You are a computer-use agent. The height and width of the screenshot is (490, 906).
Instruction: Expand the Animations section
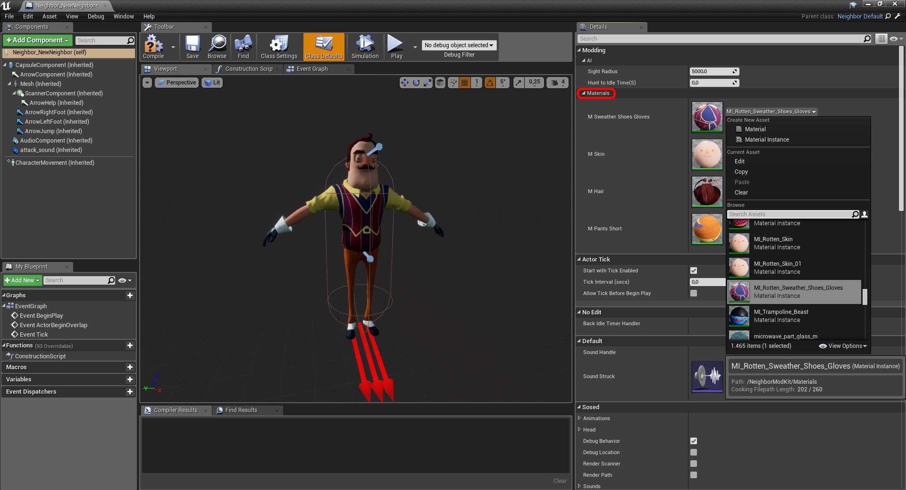[x=579, y=418]
